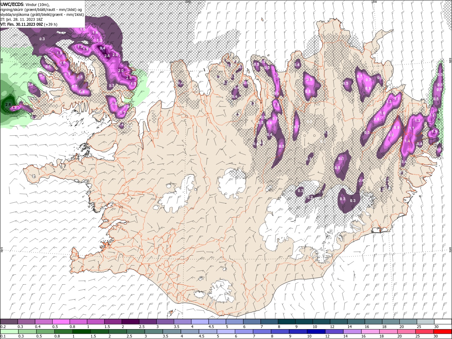Click the '(+39 h)' forecast offset text
This screenshot has height=339, width=452.
51,24
